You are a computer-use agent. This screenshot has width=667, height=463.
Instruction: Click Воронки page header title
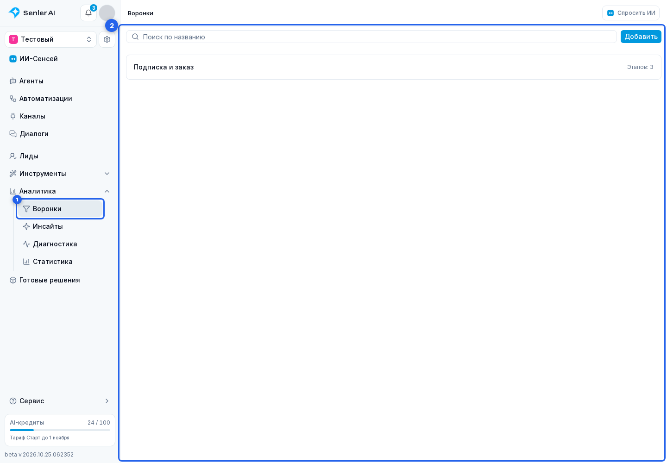140,13
